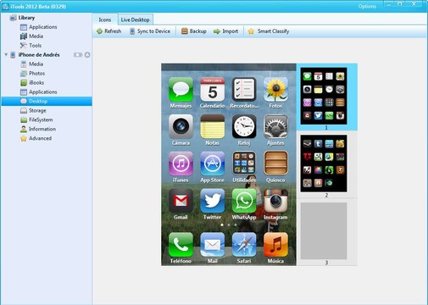The image size is (428, 305).
Task: Click the Backup toolbar button
Action: pyautogui.click(x=194, y=31)
